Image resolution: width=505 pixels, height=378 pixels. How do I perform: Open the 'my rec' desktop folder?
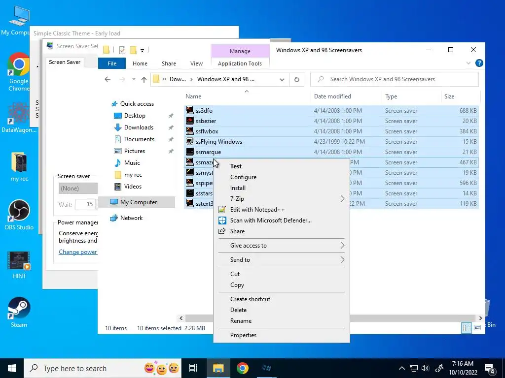click(x=19, y=166)
